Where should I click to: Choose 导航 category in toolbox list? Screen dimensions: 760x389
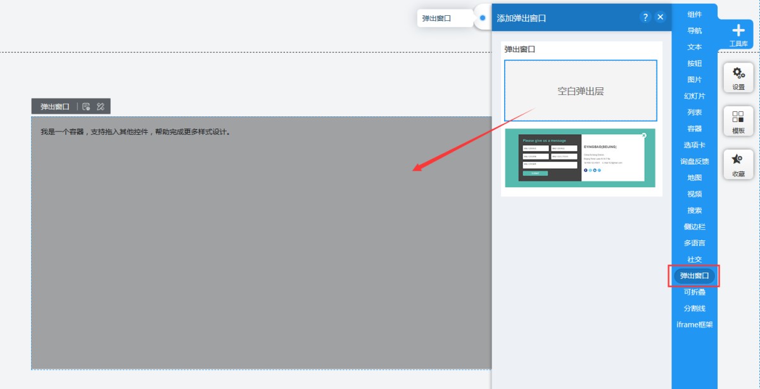(695, 31)
